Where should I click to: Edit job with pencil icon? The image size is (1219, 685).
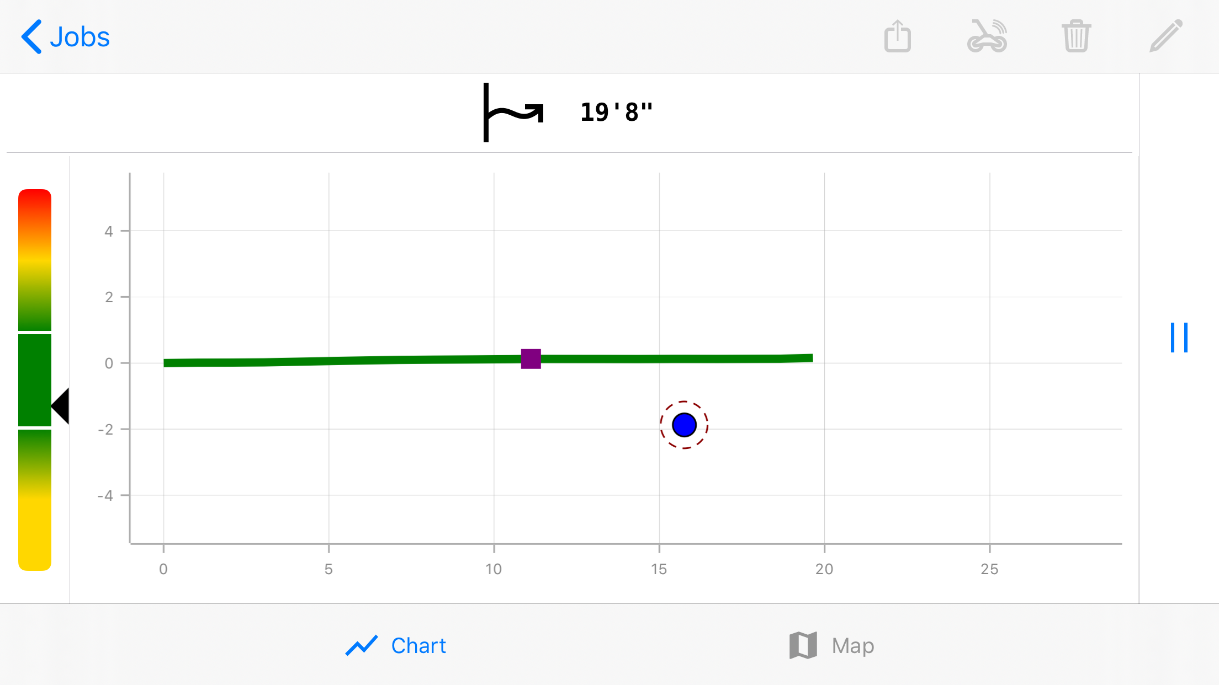pos(1165,36)
